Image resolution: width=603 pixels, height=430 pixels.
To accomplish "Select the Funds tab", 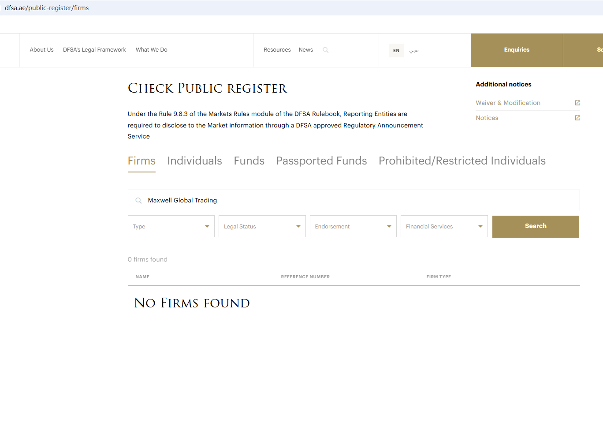I will [249, 161].
